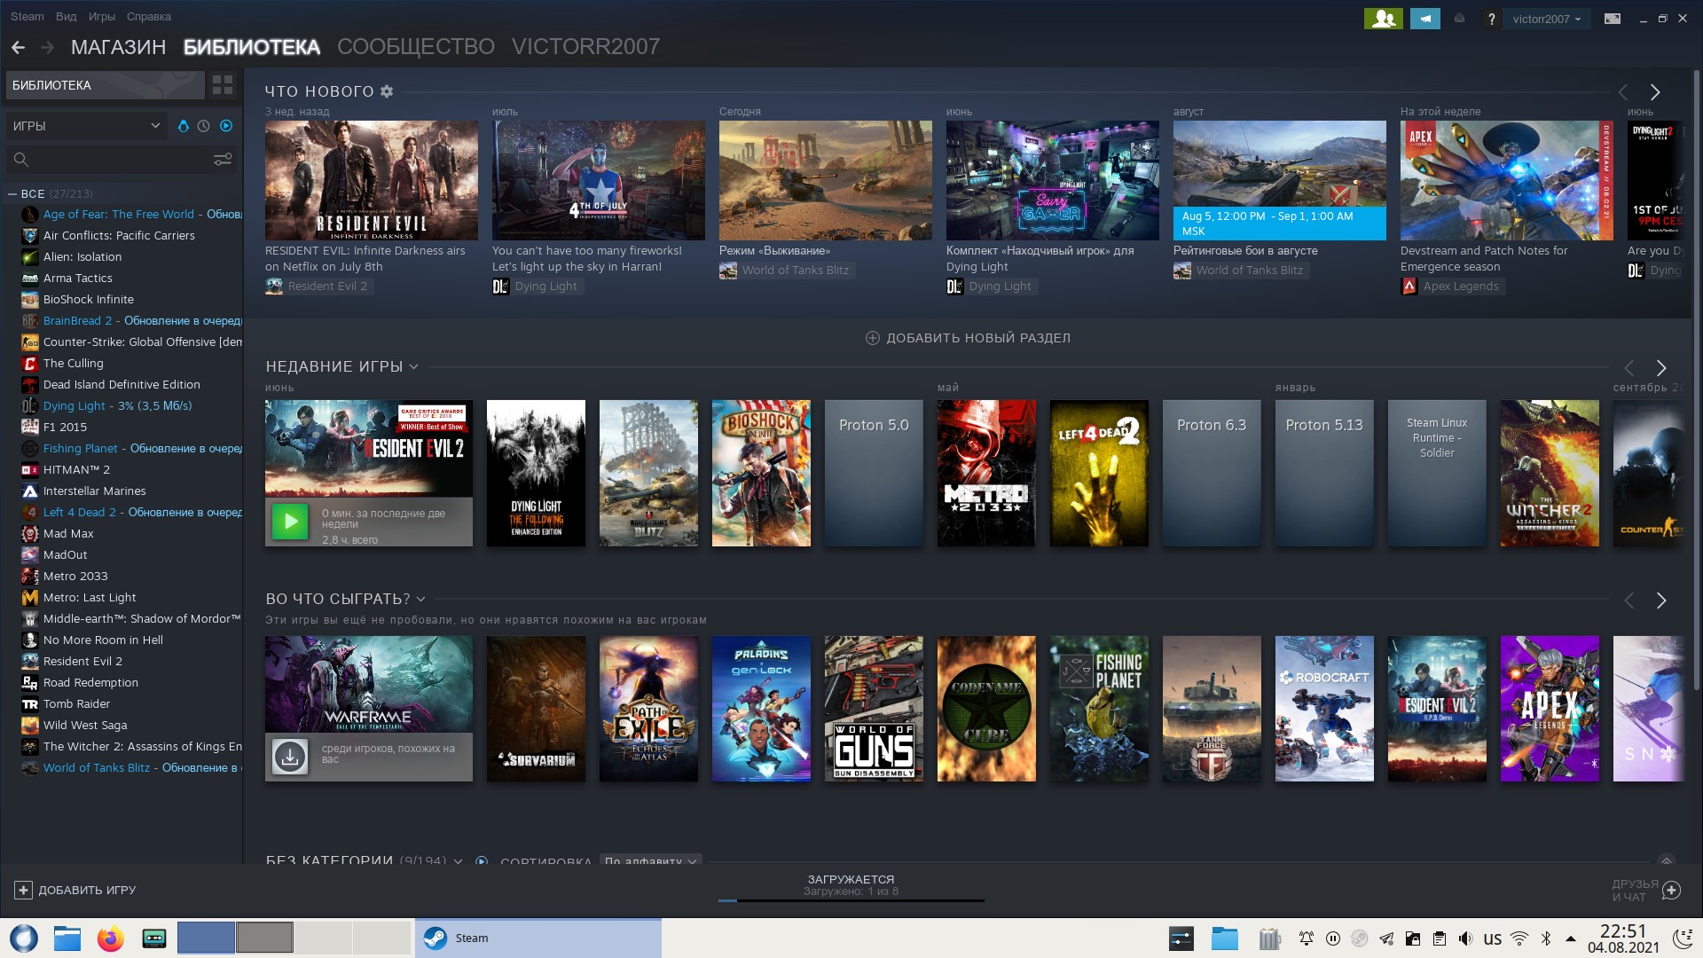Toggle the Linux games penguin filter
This screenshot has width=1703, height=958.
click(184, 126)
